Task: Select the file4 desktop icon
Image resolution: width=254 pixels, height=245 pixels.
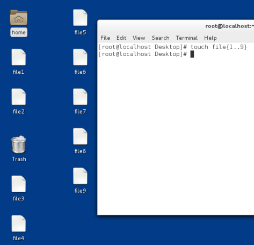Action: (19, 223)
